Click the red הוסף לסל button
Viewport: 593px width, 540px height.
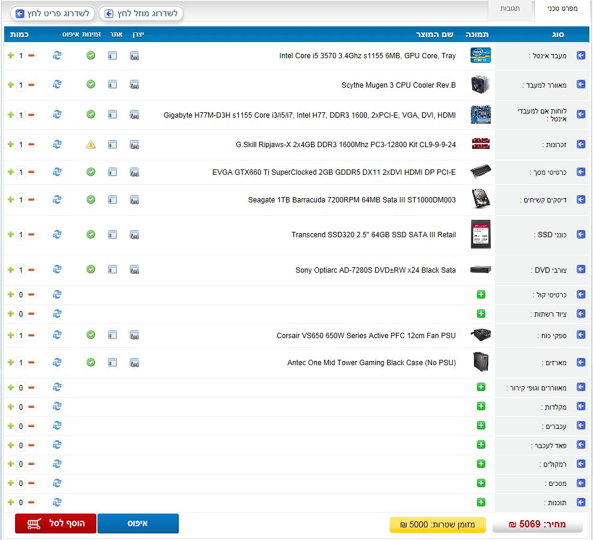click(55, 524)
